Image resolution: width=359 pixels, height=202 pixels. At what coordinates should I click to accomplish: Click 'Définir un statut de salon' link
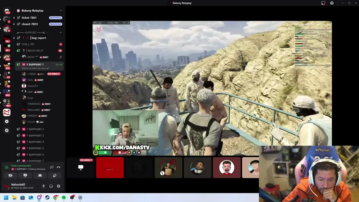(35, 68)
